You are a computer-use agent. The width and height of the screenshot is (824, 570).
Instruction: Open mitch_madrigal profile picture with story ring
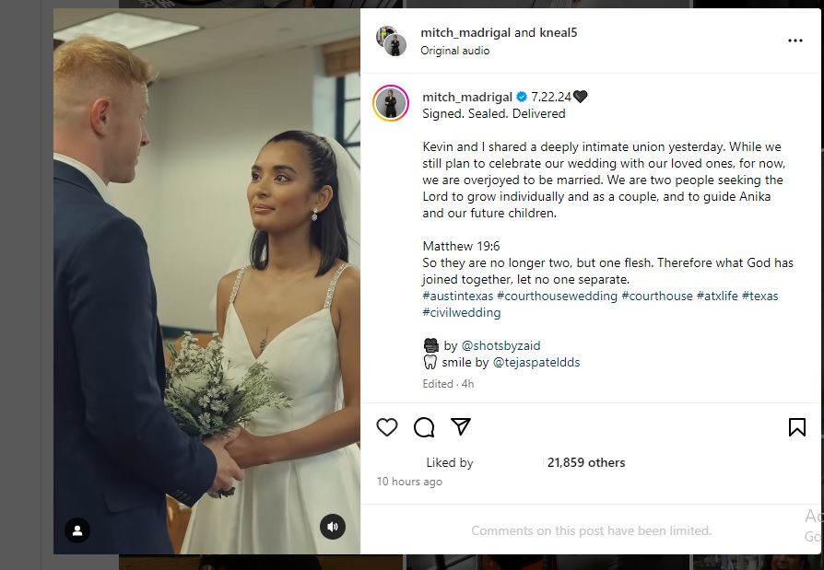(391, 103)
